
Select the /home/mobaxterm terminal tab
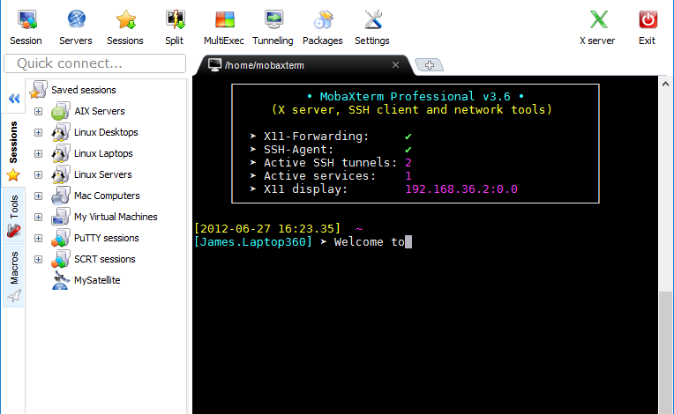click(303, 65)
